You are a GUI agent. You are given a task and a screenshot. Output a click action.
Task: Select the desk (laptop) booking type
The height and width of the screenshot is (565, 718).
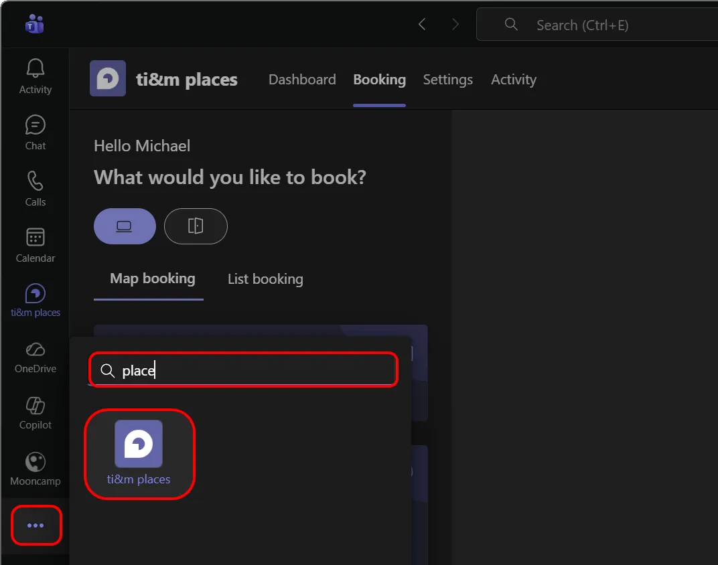coord(125,226)
